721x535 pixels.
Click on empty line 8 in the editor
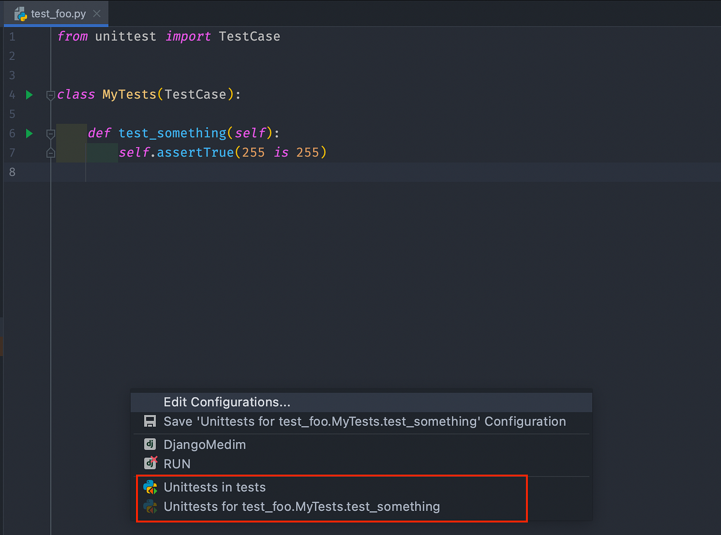tap(154, 172)
